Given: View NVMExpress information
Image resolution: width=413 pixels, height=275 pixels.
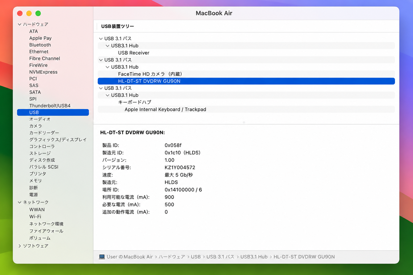Looking at the screenshot, I should pos(43,72).
